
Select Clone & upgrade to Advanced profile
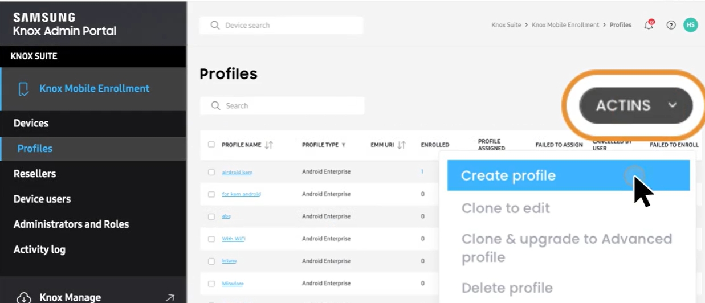[x=567, y=248]
